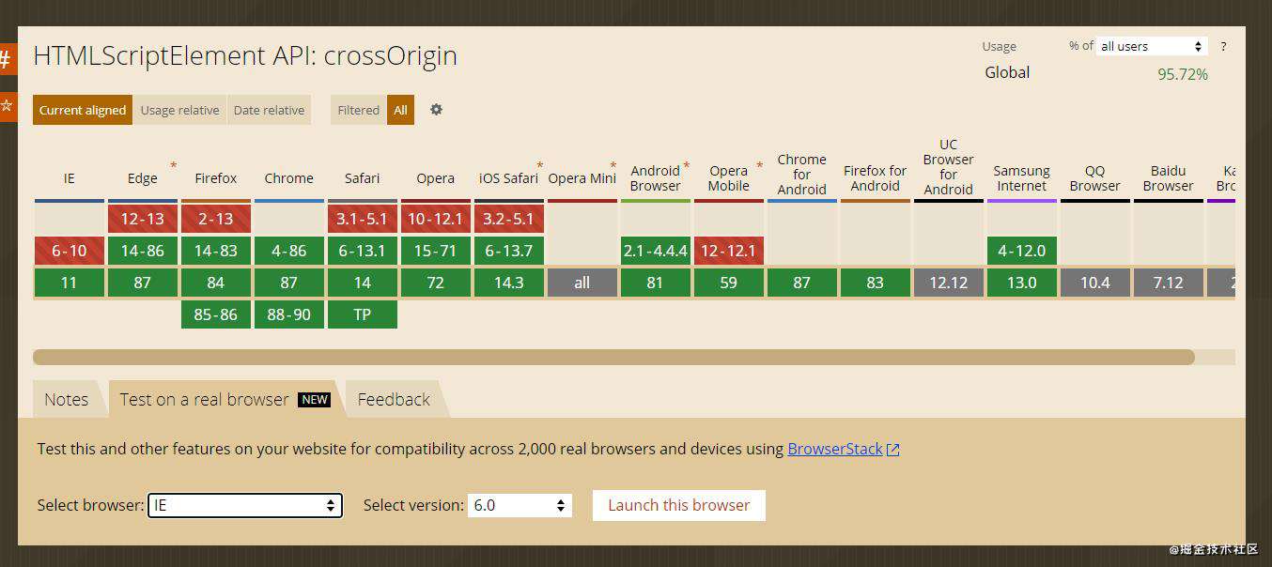Click the horizontal scrollbar under the table

click(613, 357)
